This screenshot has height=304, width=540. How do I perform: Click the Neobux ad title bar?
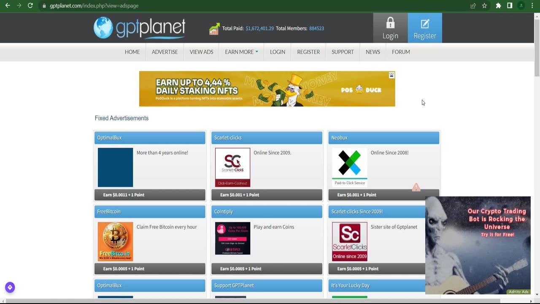point(384,138)
